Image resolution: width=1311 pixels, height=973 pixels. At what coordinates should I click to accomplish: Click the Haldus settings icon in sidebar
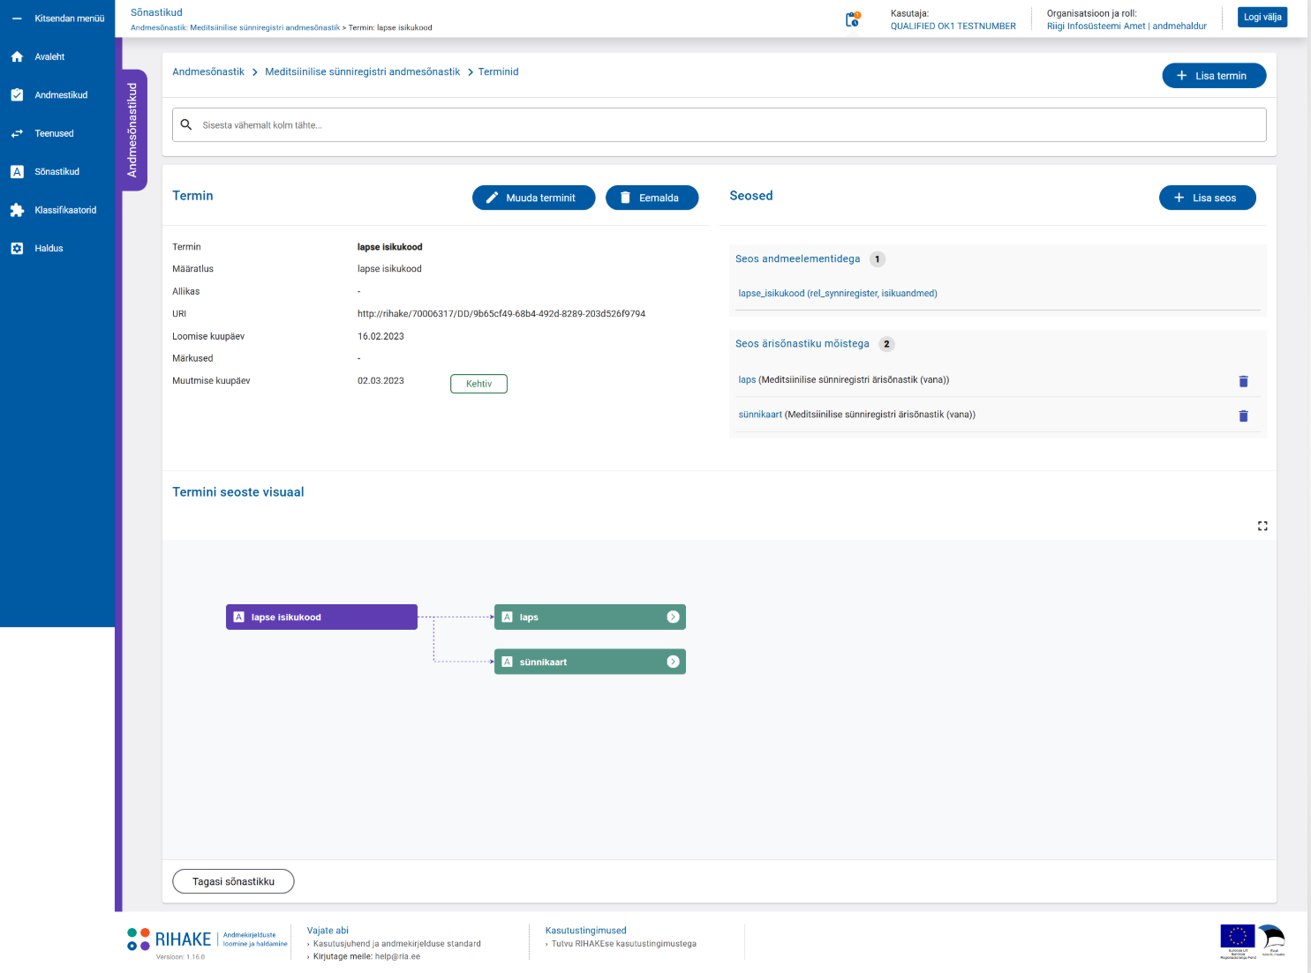point(17,249)
